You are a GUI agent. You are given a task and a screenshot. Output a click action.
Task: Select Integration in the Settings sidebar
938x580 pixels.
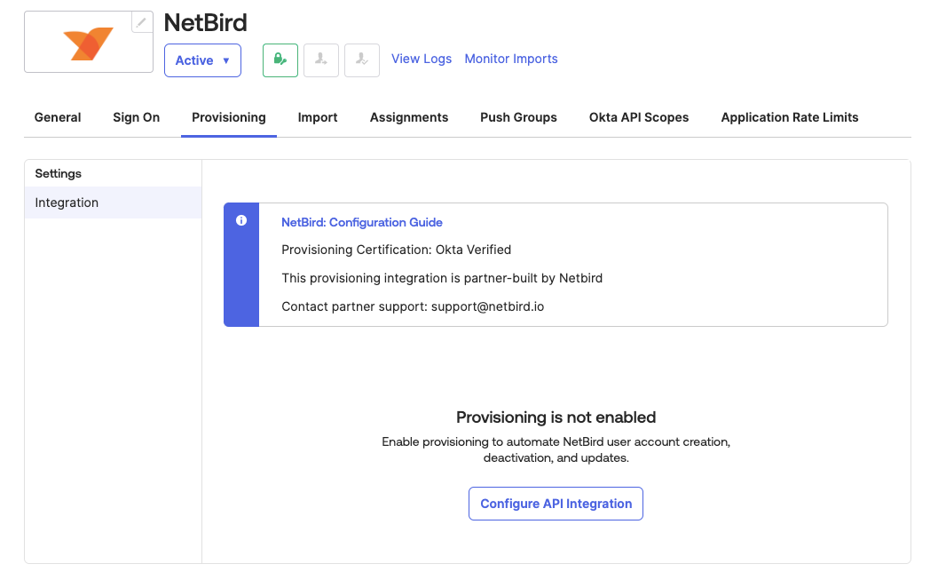pyautogui.click(x=67, y=203)
